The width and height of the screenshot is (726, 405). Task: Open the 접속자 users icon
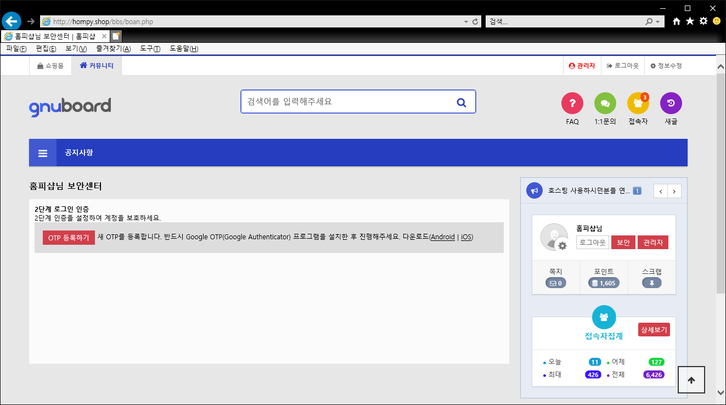[x=638, y=103]
